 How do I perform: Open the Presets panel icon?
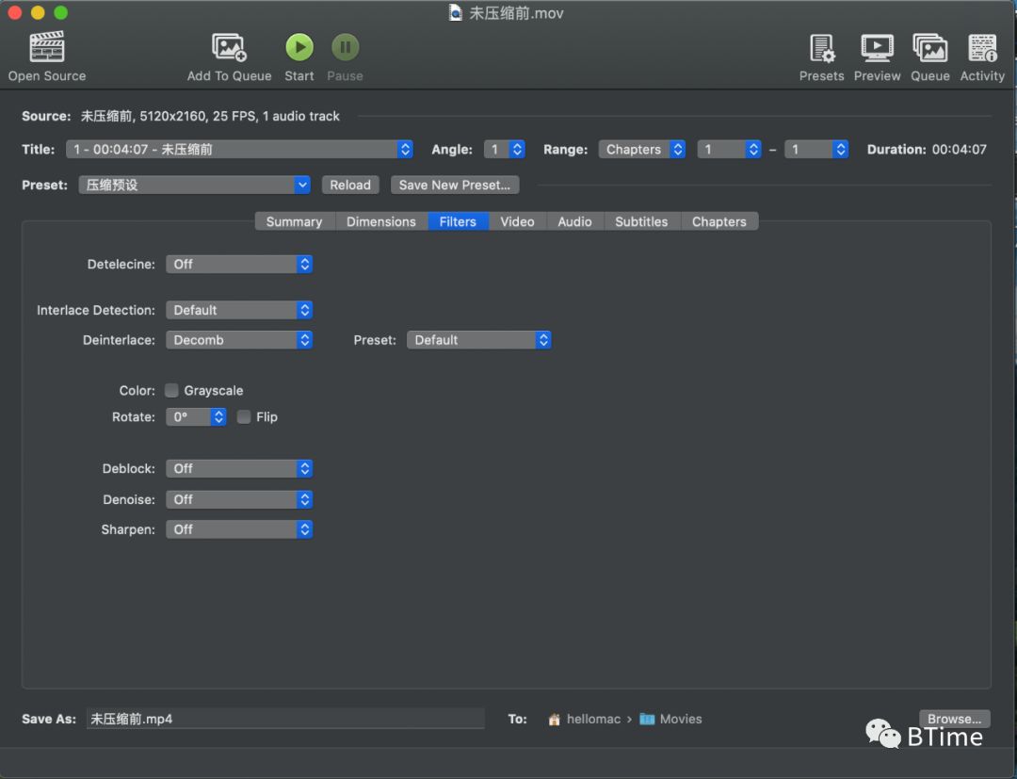coord(821,47)
